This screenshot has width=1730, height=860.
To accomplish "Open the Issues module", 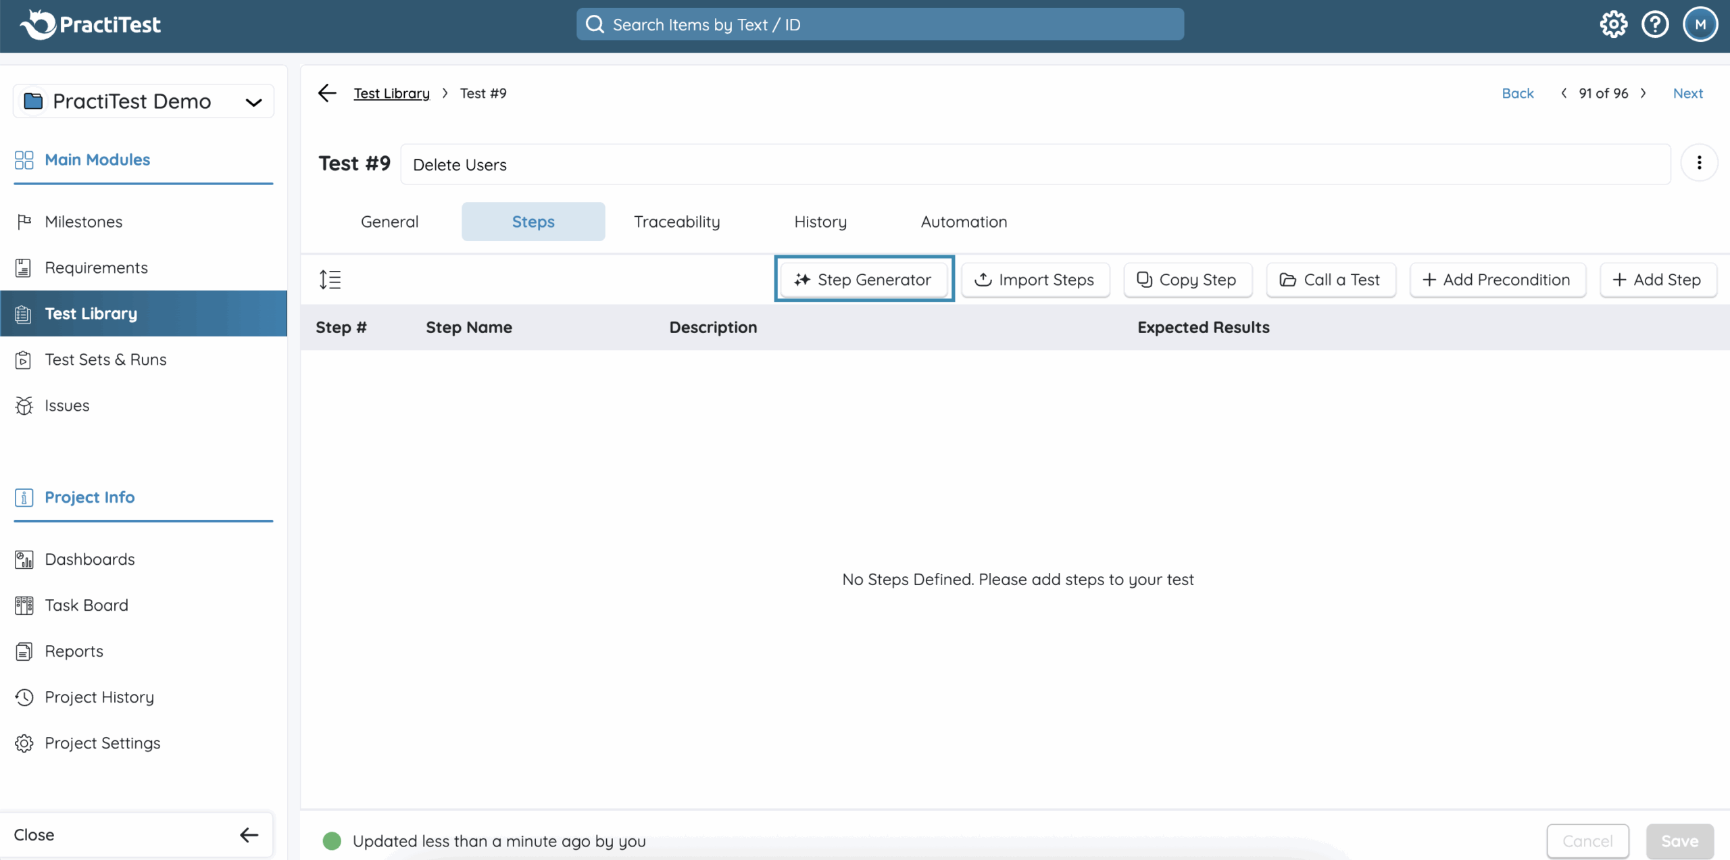I will [x=67, y=405].
